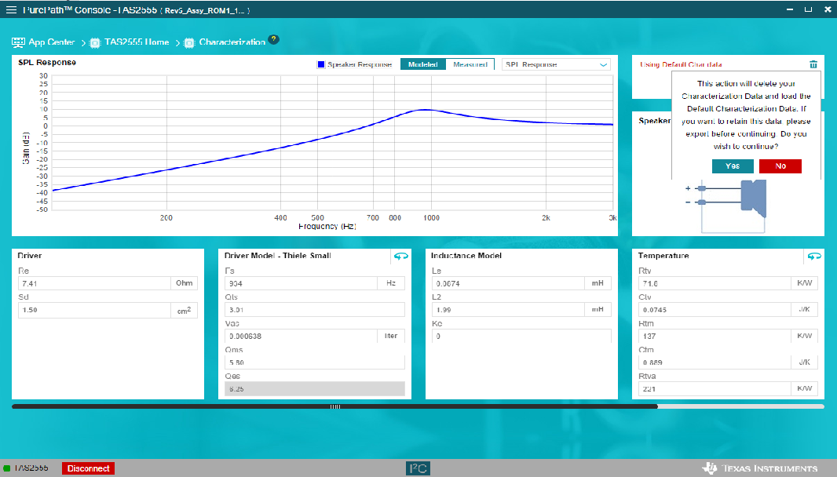
Task: Click the peak of the response curve
Action: coord(425,109)
